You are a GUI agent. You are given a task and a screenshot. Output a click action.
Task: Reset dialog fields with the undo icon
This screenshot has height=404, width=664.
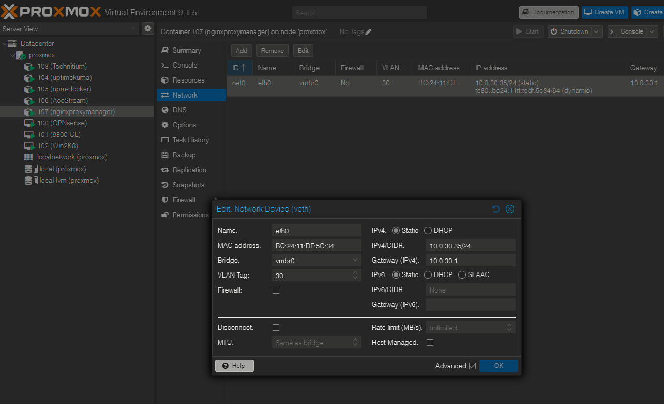point(496,209)
